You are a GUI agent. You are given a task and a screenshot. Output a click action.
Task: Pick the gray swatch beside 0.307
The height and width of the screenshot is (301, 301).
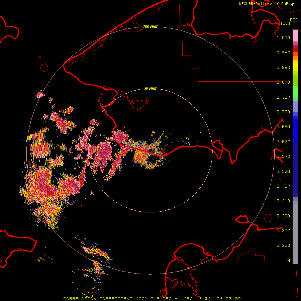(x=295, y=232)
